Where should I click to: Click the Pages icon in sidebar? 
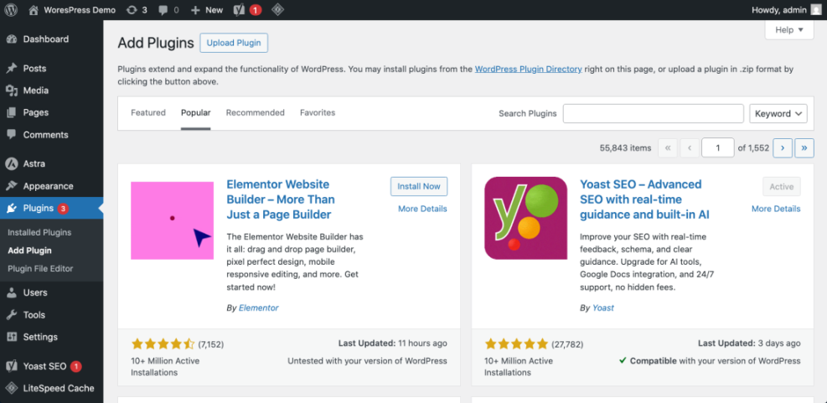[x=12, y=113]
